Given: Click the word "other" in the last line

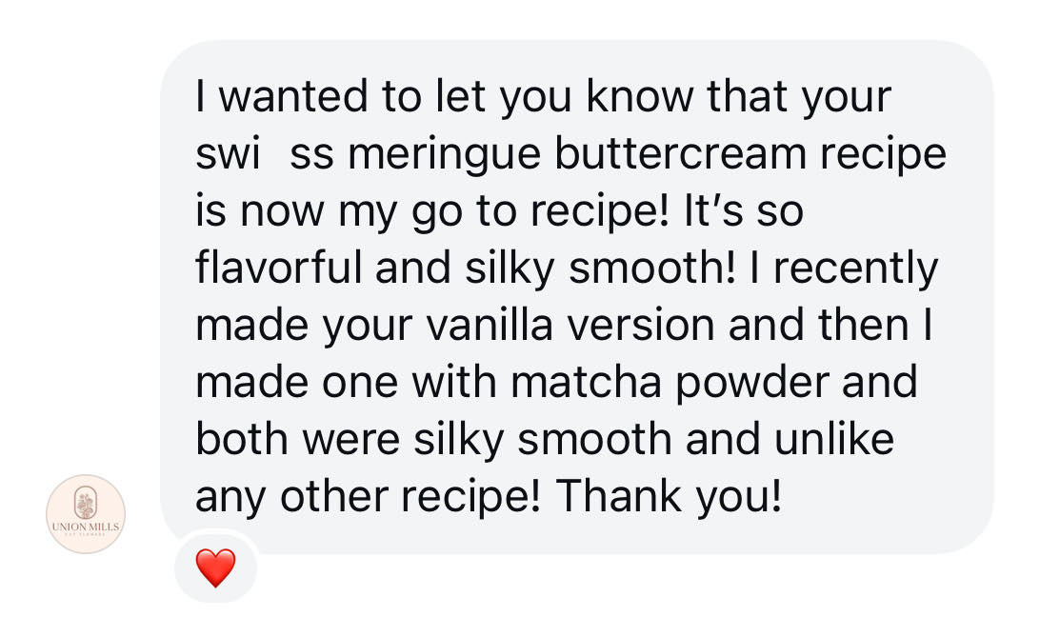Looking at the screenshot, I should (x=334, y=496).
